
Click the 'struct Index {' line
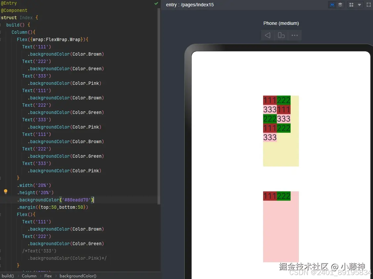(x=19, y=18)
